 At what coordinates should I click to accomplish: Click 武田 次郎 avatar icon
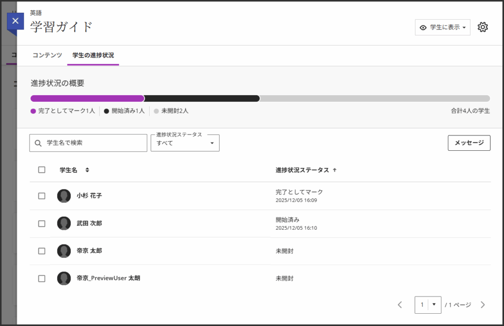(x=64, y=223)
